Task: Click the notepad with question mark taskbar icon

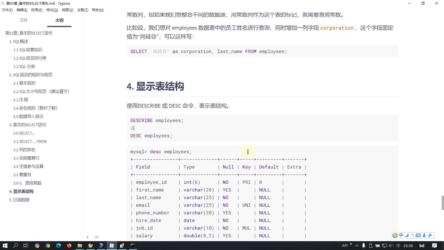Action: tap(122, 245)
